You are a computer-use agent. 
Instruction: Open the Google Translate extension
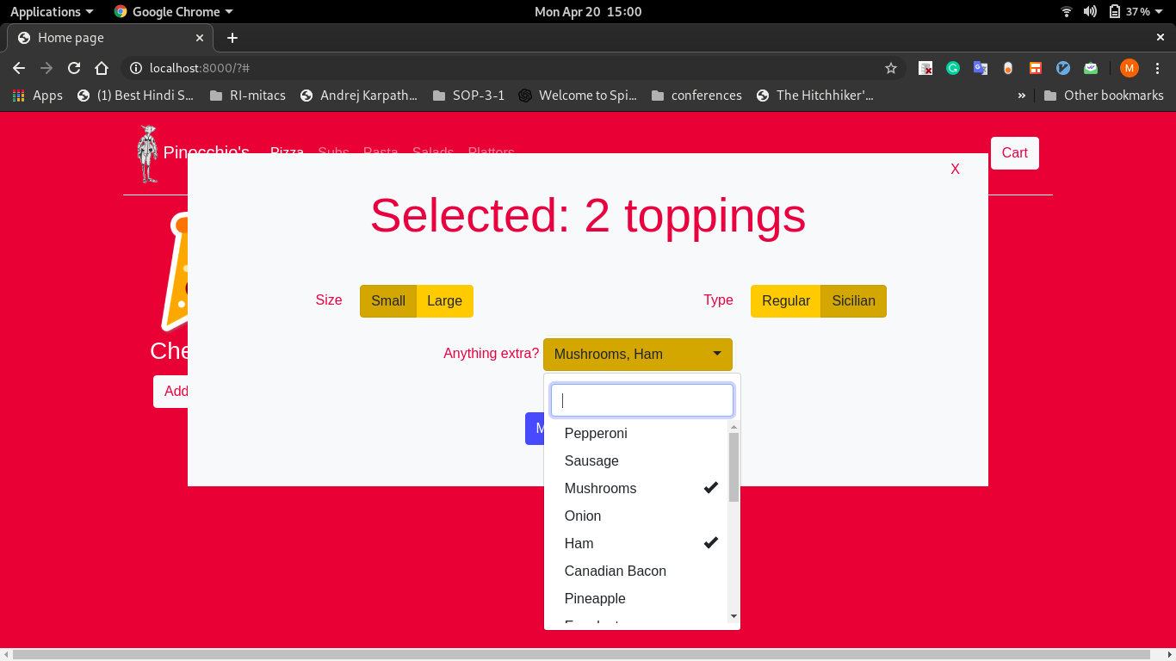(x=981, y=68)
